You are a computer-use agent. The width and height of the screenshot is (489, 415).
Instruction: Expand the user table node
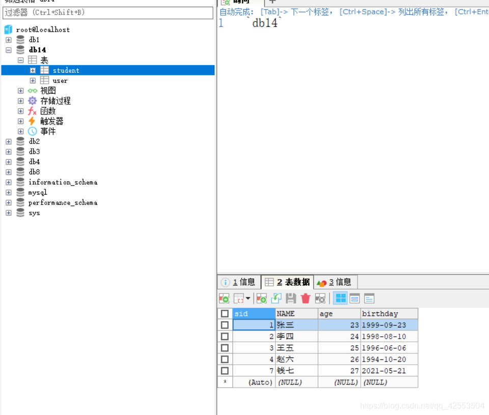click(33, 81)
